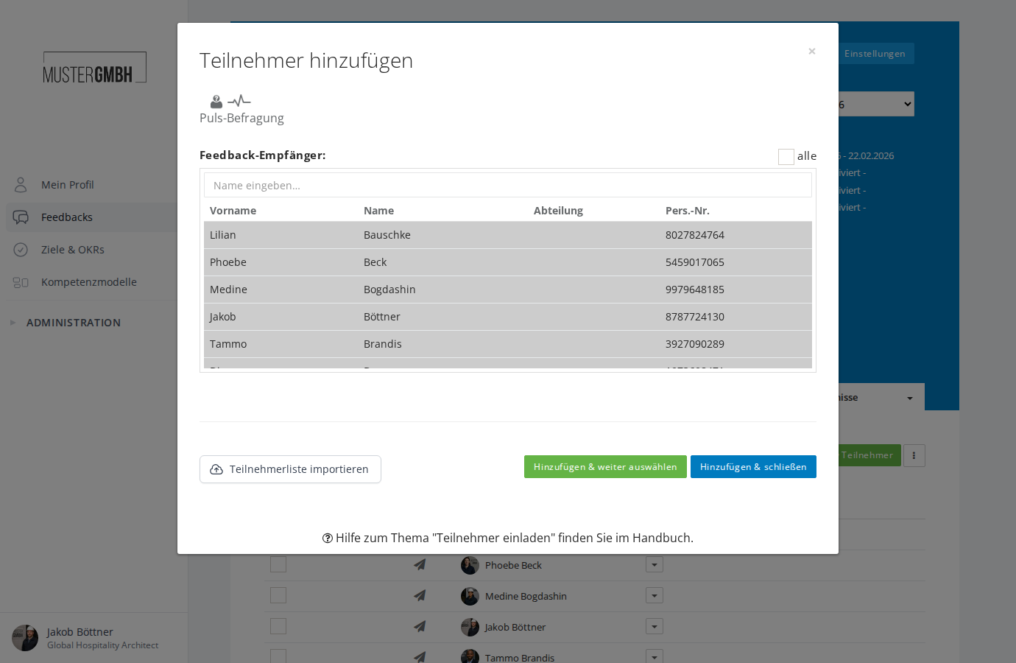Click personnel number 5459017065
This screenshot has height=663, width=1016.
coord(695,262)
